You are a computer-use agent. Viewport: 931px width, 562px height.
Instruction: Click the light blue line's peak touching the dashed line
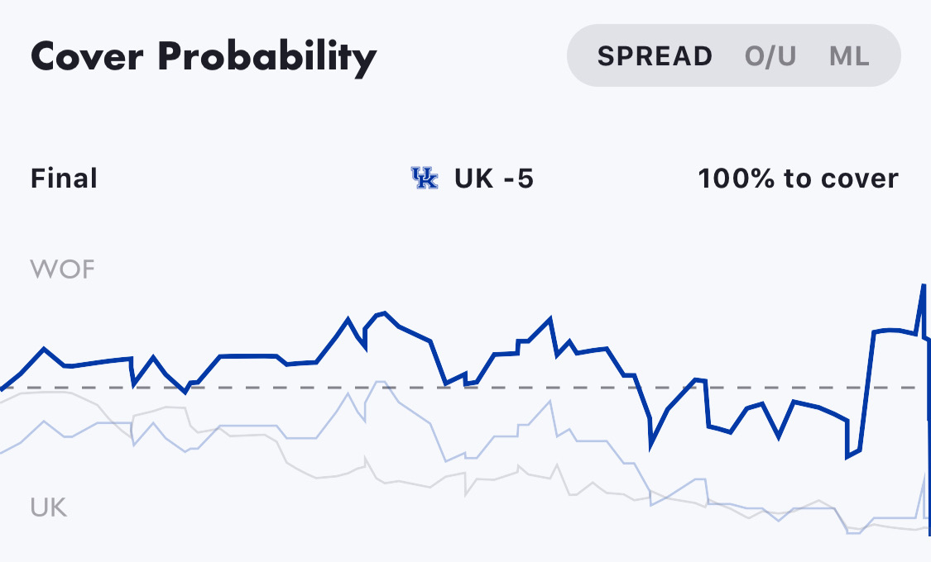380,383
